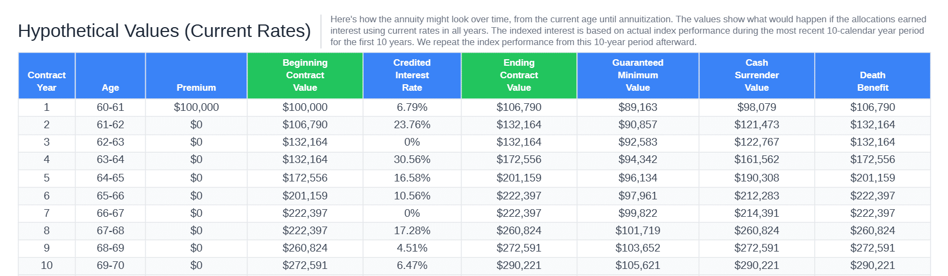Click the Hypothetical Values (Current Rates) heading
Viewport: 948px width, 276px height.
(164, 31)
